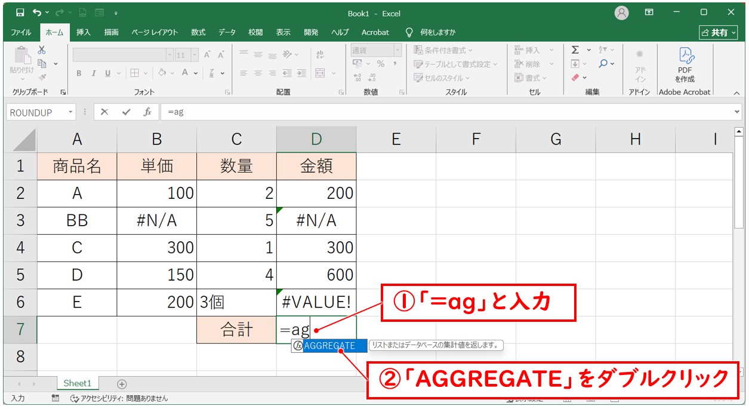This screenshot has height=409, width=749.
Task: Expand the Name Box dropdown showing ROUNDUP
Action: tap(71, 112)
